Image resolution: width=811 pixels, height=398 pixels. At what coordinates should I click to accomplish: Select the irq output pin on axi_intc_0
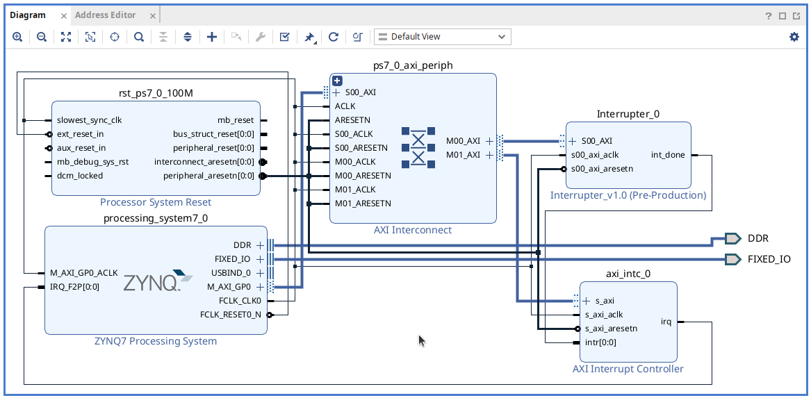[x=666, y=322]
